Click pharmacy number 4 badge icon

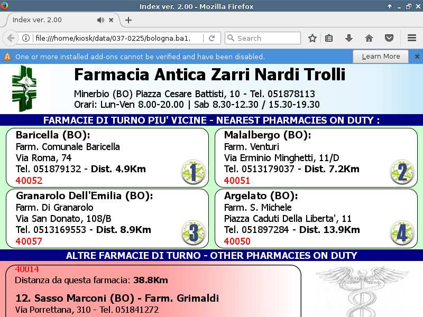(x=402, y=233)
